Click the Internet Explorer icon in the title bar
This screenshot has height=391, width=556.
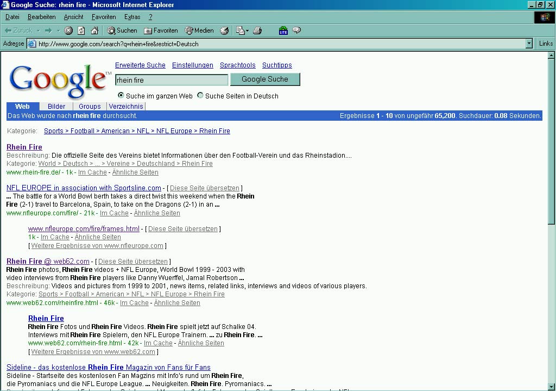tap(5, 4)
